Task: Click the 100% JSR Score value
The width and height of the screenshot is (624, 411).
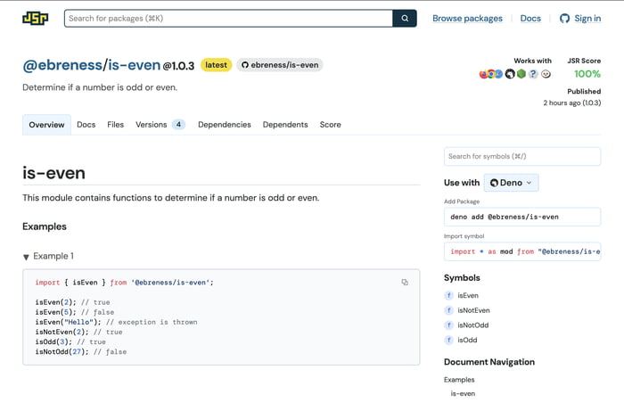Action: [587, 74]
